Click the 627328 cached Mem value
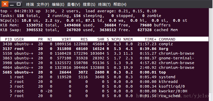 tap(145, 30)
